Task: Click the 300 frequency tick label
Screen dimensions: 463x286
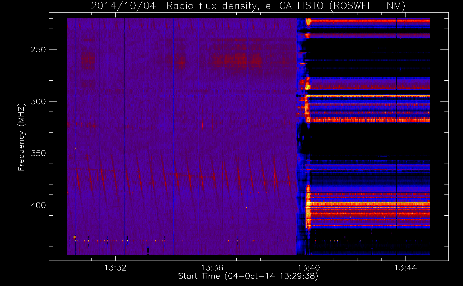Action: [38, 102]
